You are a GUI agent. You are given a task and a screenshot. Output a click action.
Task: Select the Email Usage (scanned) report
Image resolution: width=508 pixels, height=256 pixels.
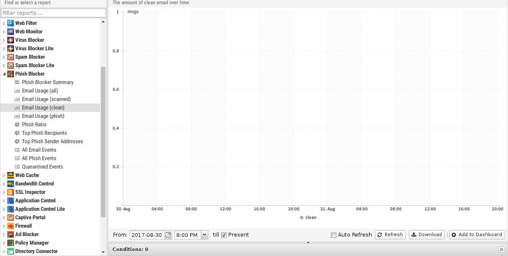pos(46,99)
